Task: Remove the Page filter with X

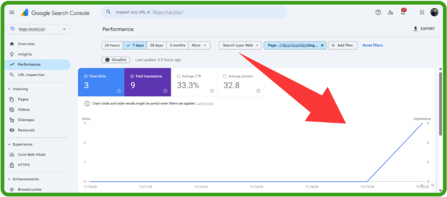Action: tap(322, 45)
